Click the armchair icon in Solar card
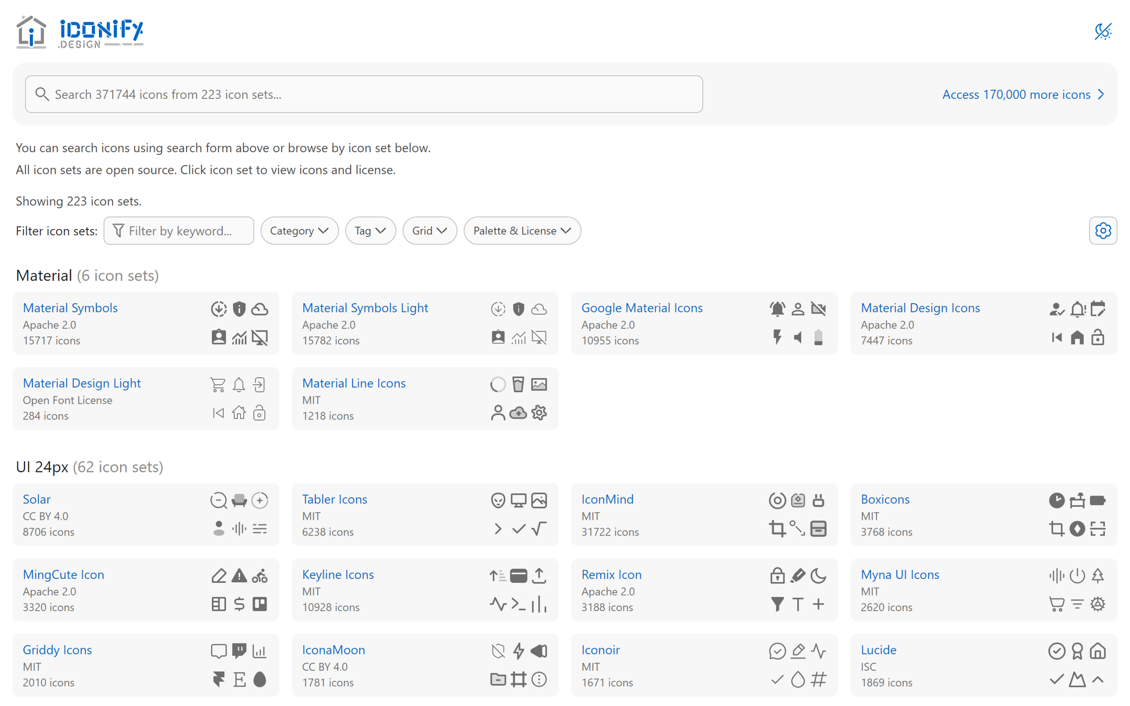The width and height of the screenshot is (1130, 706). point(239,500)
